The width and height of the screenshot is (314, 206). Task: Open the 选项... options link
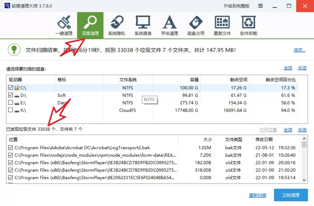coord(299,50)
